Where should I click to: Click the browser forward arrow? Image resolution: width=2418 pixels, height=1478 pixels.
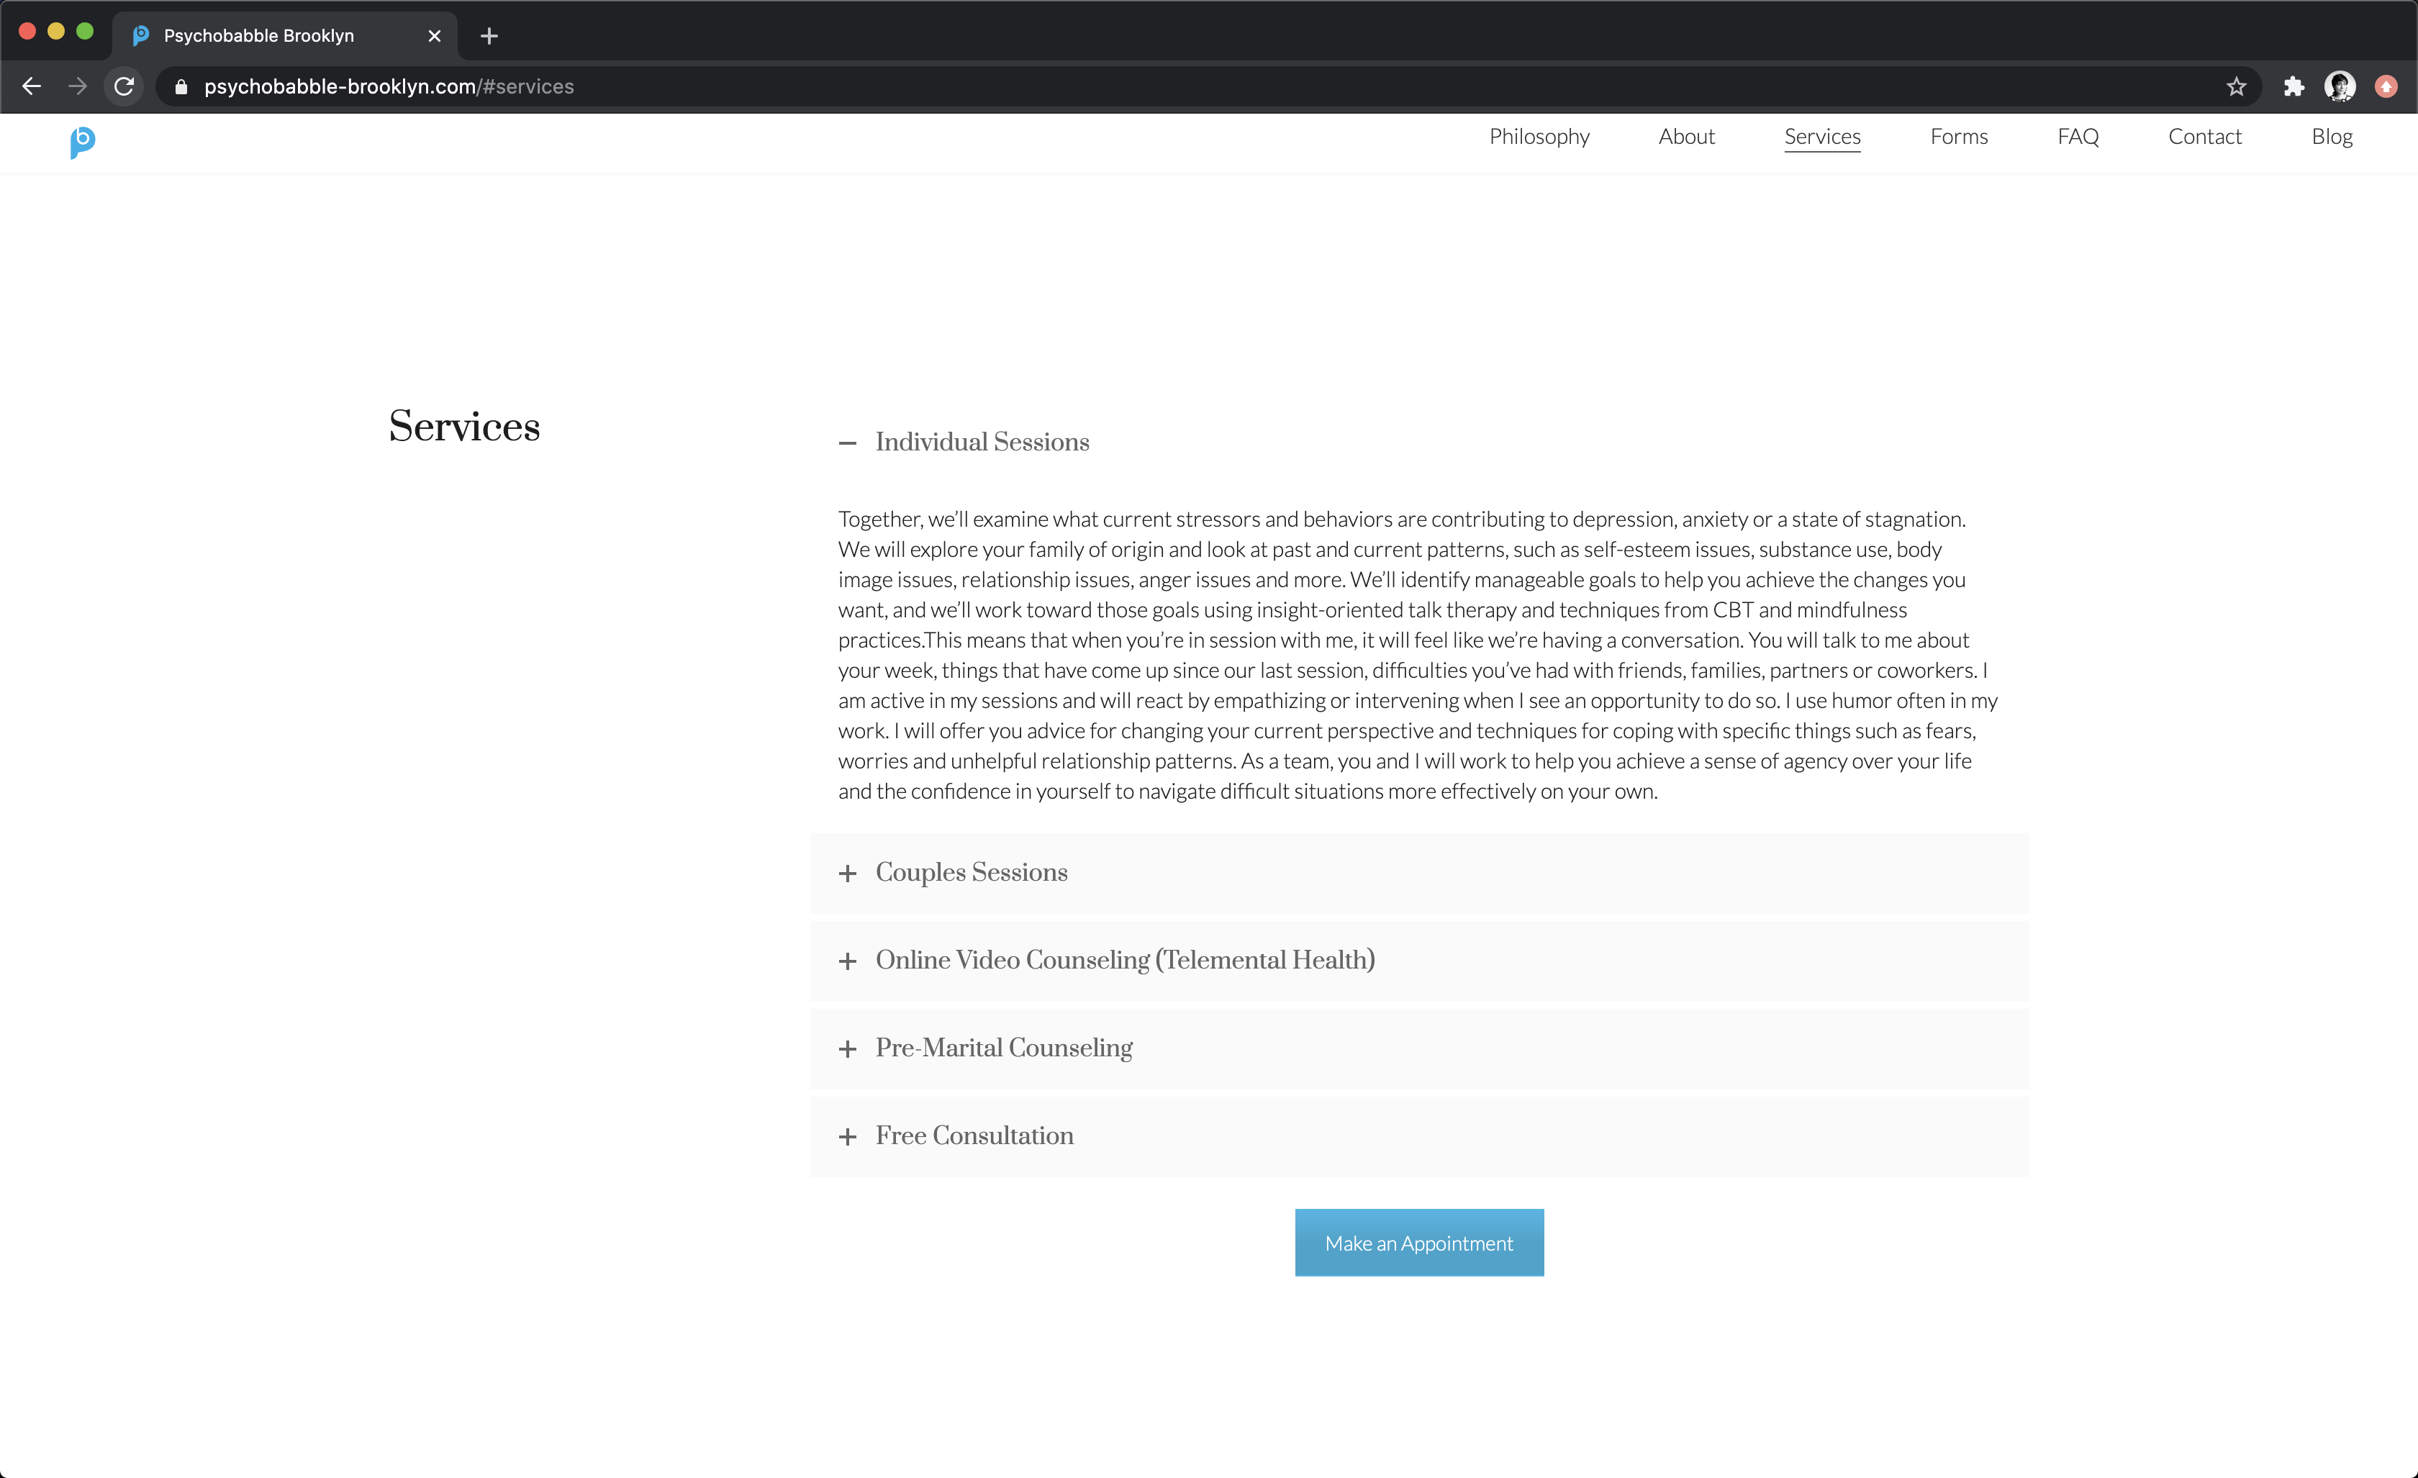point(78,86)
